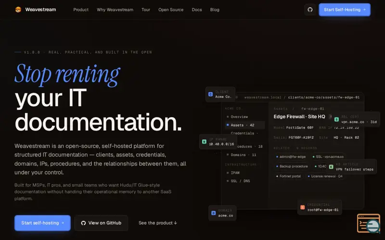The height and width of the screenshot is (240, 385).
Task: Click the SSL · vpn.acme.co chip
Action: click(x=328, y=157)
